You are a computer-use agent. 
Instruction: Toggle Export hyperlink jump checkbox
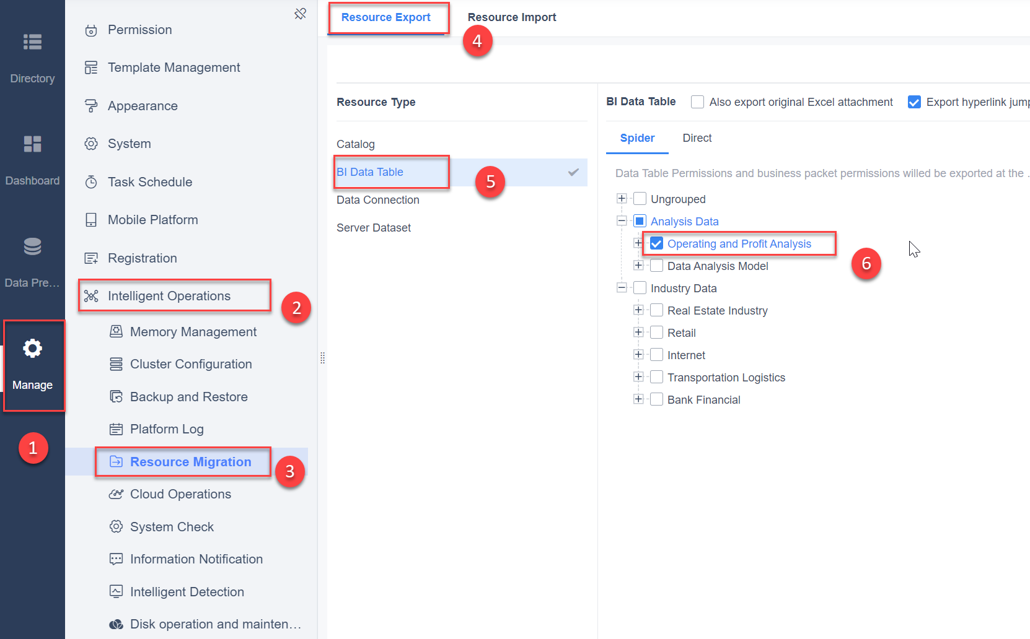point(914,102)
